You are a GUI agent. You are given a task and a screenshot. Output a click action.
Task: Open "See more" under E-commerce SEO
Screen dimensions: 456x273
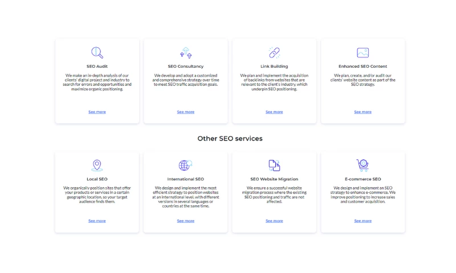(x=363, y=221)
